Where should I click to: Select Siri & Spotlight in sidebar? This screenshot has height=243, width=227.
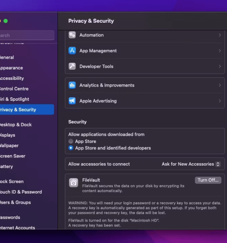point(15,99)
